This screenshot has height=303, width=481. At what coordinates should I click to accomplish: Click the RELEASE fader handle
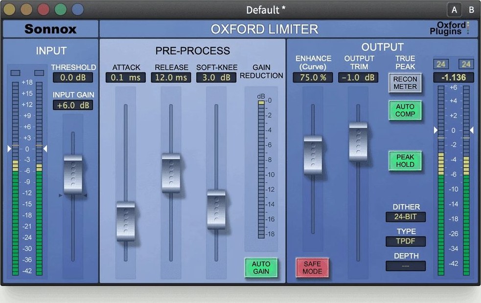pyautogui.click(x=171, y=173)
